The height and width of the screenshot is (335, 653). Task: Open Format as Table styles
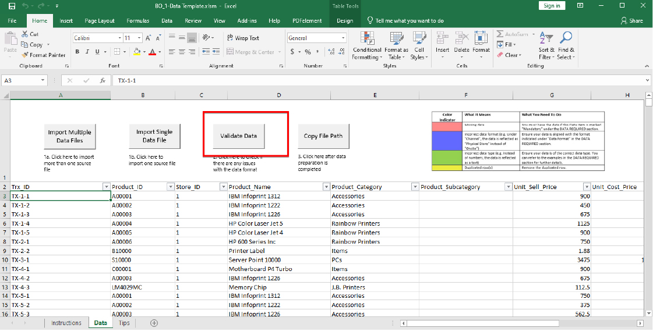(396, 47)
